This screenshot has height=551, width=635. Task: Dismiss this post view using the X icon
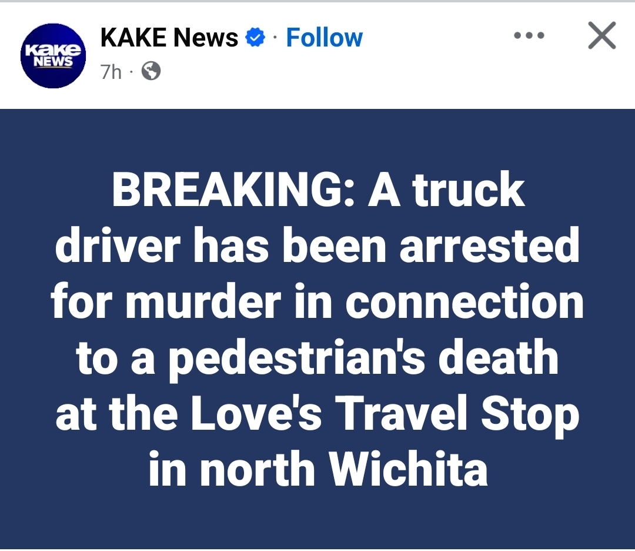pos(602,35)
